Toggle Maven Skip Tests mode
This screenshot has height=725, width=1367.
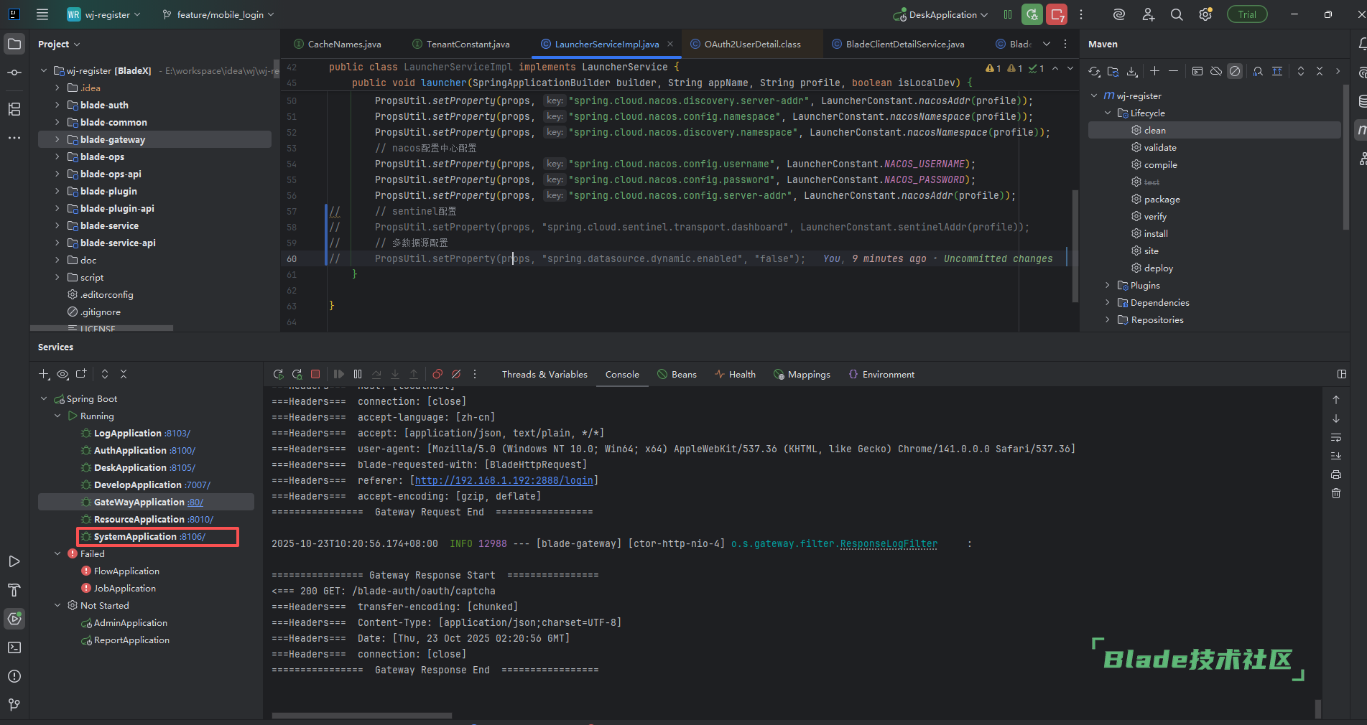[x=1235, y=71]
